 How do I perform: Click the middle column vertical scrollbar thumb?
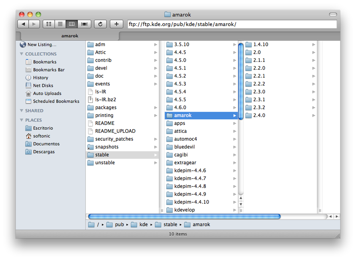(x=241, y=81)
